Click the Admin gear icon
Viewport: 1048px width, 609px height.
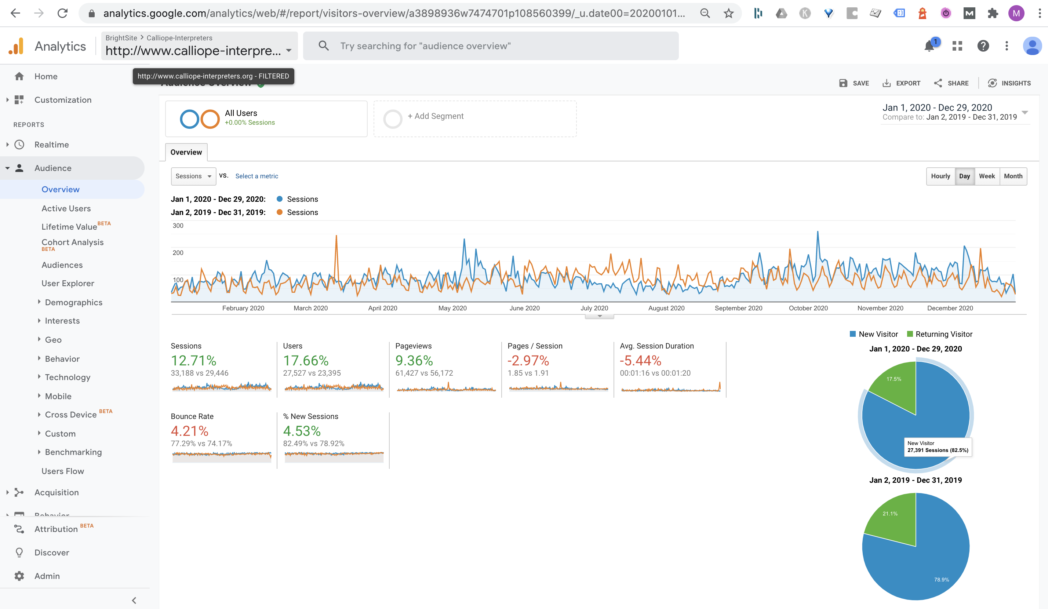[x=19, y=576]
